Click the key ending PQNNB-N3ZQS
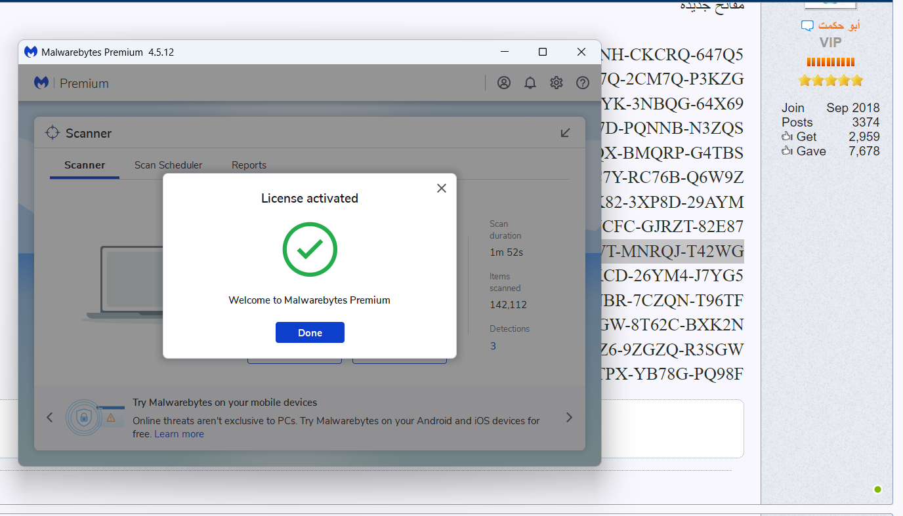This screenshot has width=903, height=516. [x=673, y=128]
